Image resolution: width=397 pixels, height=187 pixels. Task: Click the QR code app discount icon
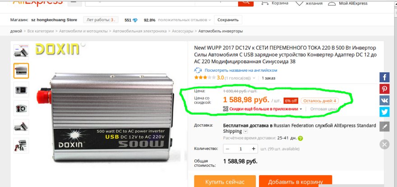[x=225, y=109]
